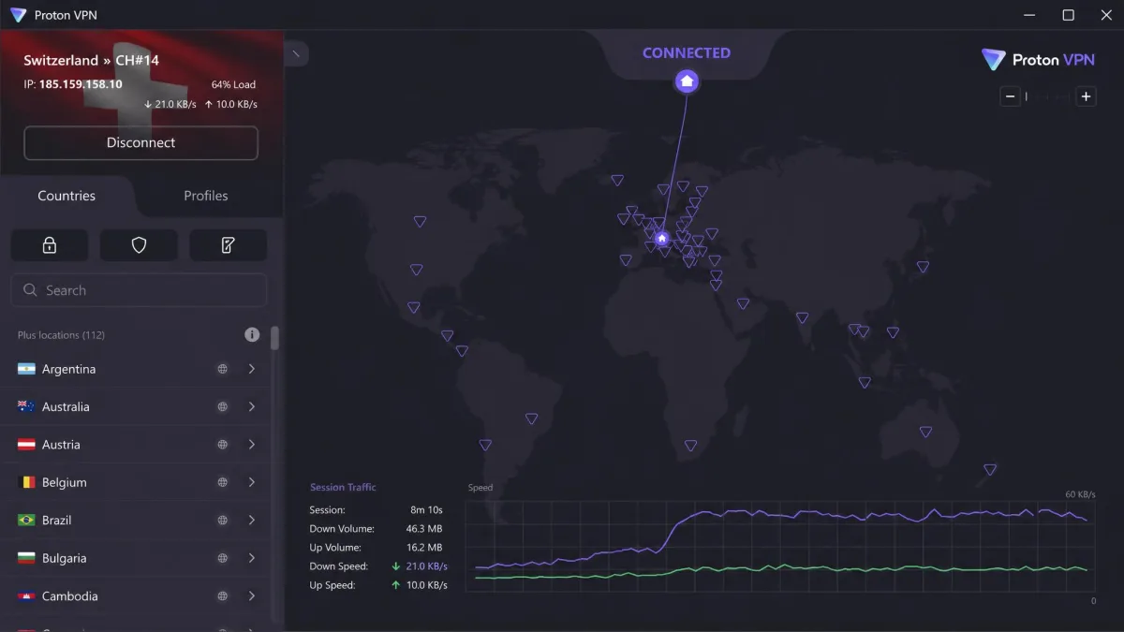Viewport: 1124px width, 632px height.
Task: Maximize the Proton VPN window
Action: coord(1068,15)
